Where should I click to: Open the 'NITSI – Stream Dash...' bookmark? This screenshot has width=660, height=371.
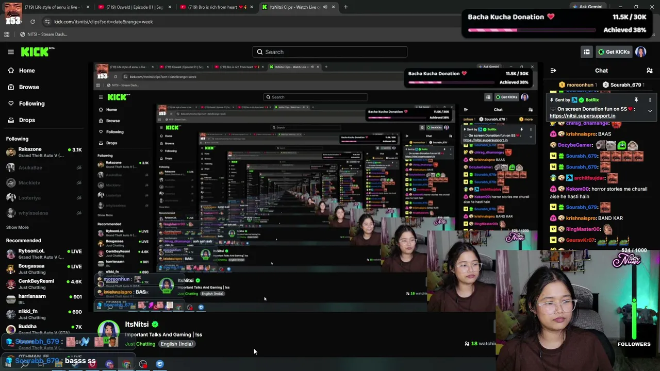(44, 35)
